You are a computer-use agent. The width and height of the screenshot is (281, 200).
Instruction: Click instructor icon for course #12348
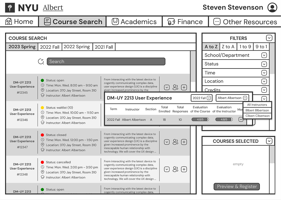click(42, 177)
